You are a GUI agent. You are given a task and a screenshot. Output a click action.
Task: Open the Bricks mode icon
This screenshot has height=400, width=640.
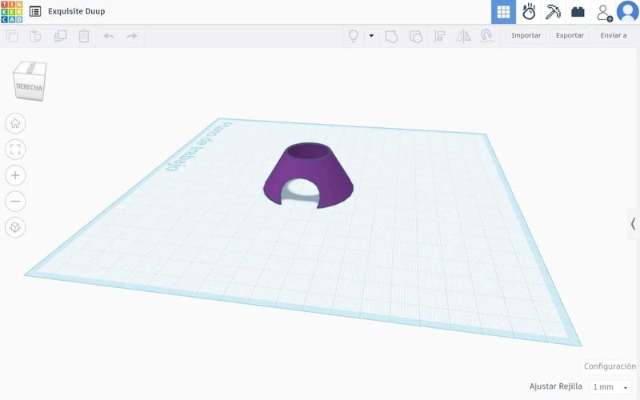pyautogui.click(x=578, y=12)
